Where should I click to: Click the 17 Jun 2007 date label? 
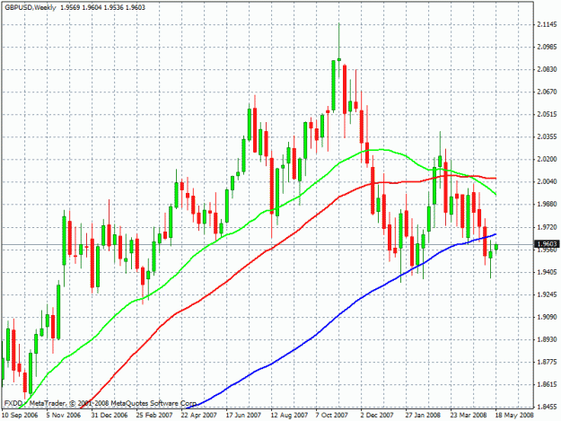coord(243,415)
